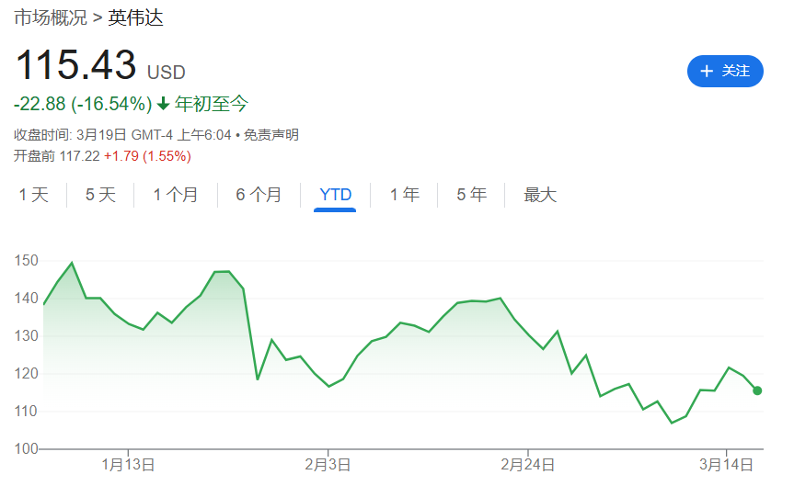Select the 最大 range tab
Screen dimensions: 794x486
pyautogui.click(x=540, y=195)
